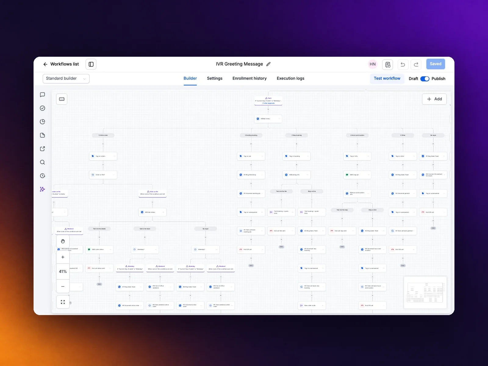
Task: Add step below the '1 Online order' branch
Action: click(x=103, y=144)
